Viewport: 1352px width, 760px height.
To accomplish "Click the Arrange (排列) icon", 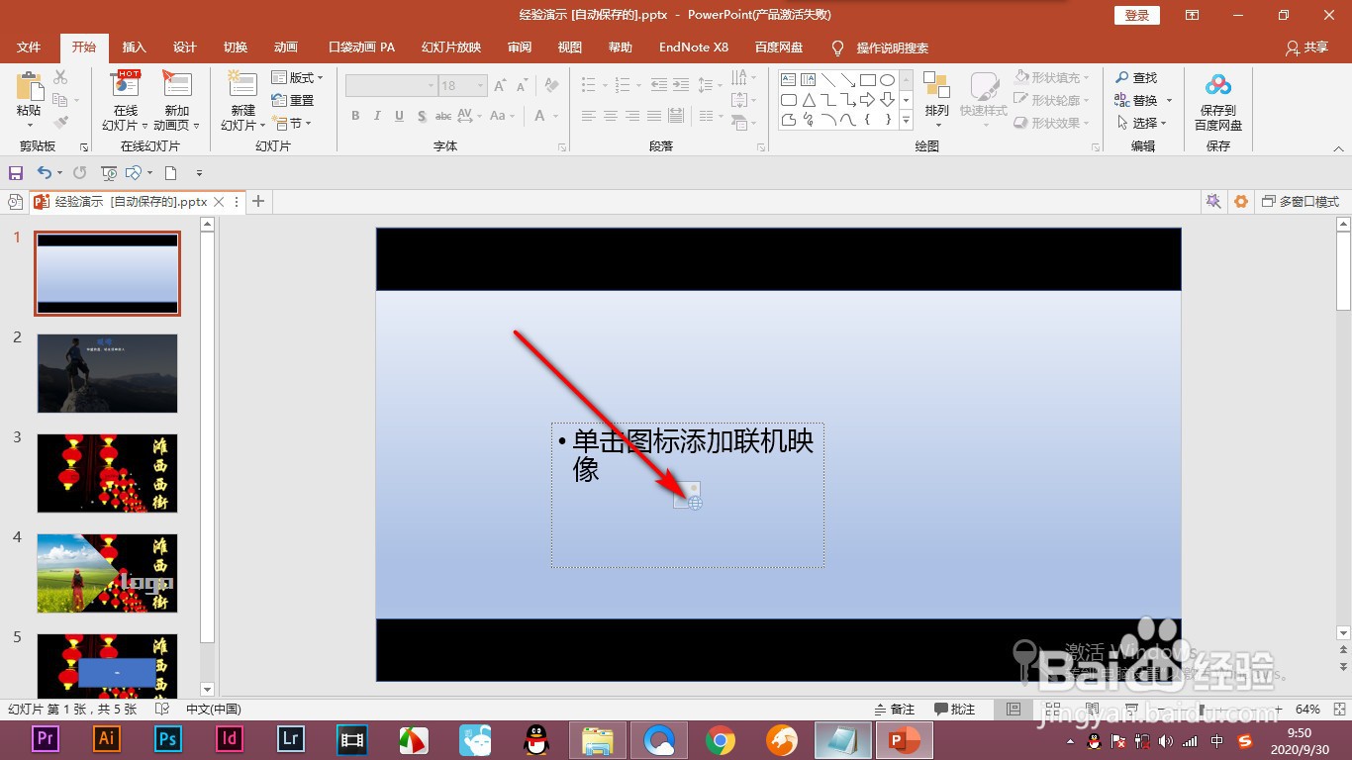I will [x=936, y=85].
